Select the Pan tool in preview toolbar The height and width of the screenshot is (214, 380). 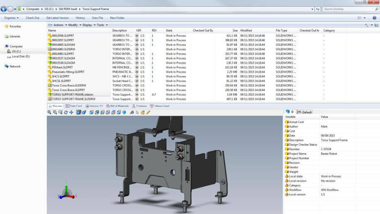coord(71,112)
